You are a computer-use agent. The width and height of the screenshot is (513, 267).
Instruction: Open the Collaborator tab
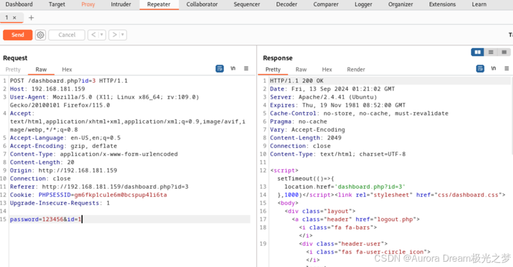[202, 4]
